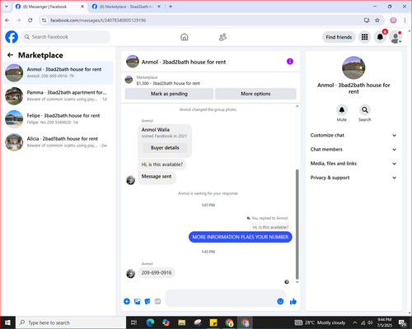Open a new browser tab

click(x=171, y=7)
